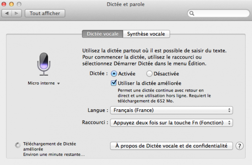Open the Fn key shortcut dropdown
The image size is (252, 165).
(x=171, y=122)
